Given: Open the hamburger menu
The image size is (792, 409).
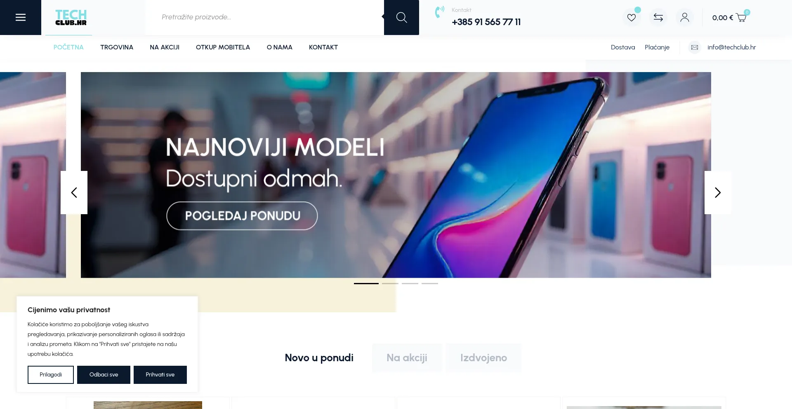Looking at the screenshot, I should (21, 17).
